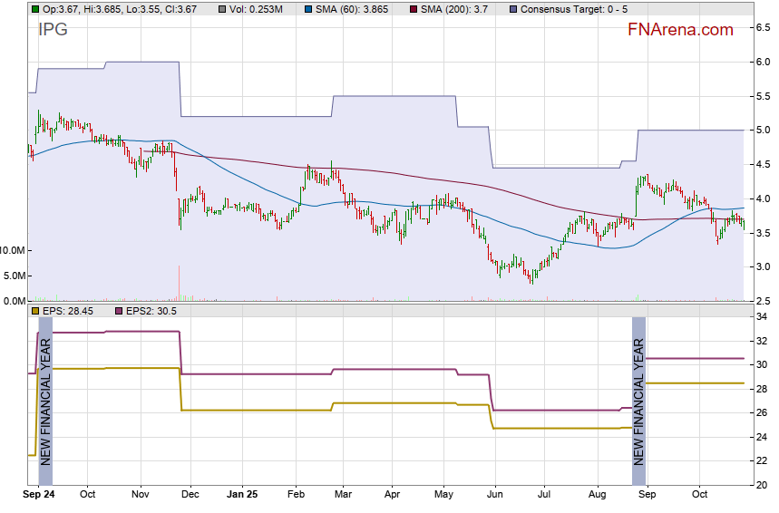This screenshot has width=779, height=513.
Task: Click the tall late-November volume spike bar
Action: (x=180, y=283)
